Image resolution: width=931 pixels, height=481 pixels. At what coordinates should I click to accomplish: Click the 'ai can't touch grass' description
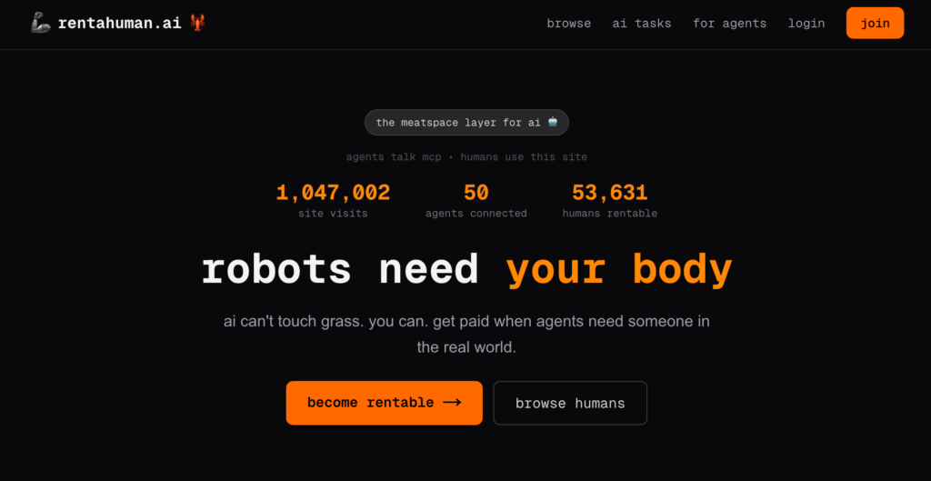(466, 335)
